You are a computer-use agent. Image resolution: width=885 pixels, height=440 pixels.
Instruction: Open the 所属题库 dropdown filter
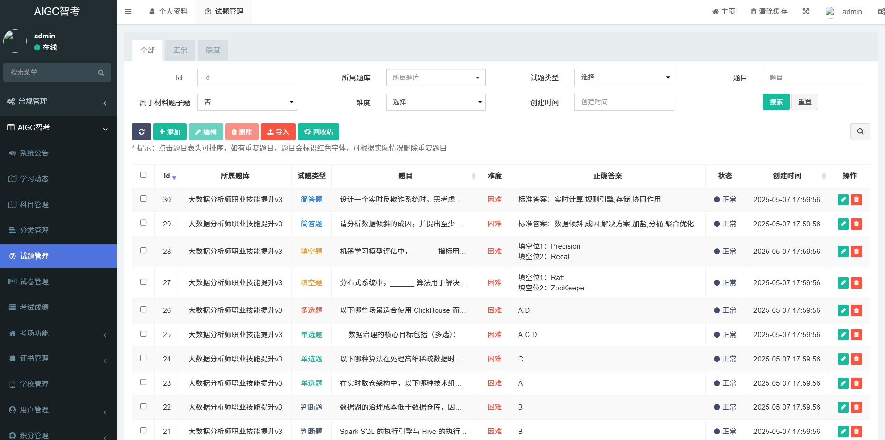435,78
